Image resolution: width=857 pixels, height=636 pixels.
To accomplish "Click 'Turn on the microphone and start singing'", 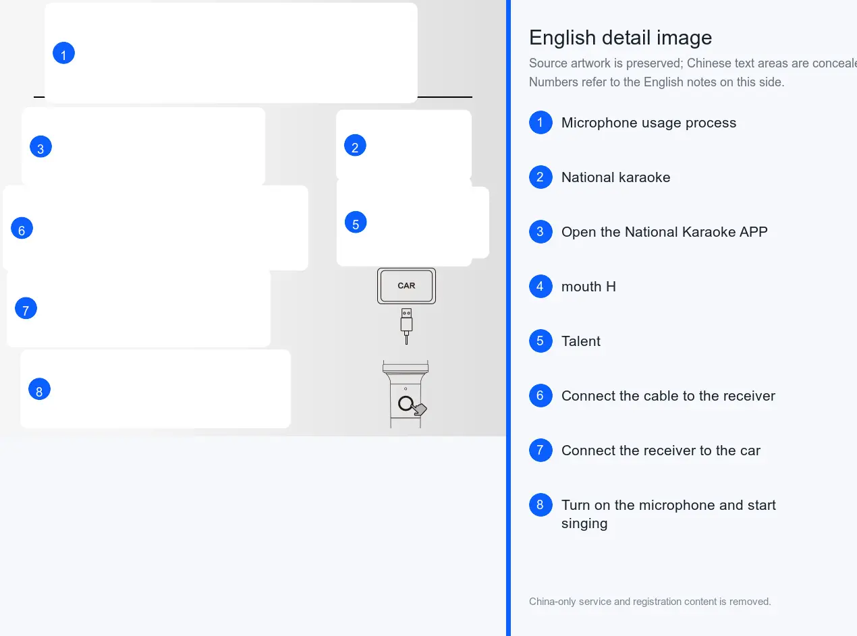I will [669, 514].
